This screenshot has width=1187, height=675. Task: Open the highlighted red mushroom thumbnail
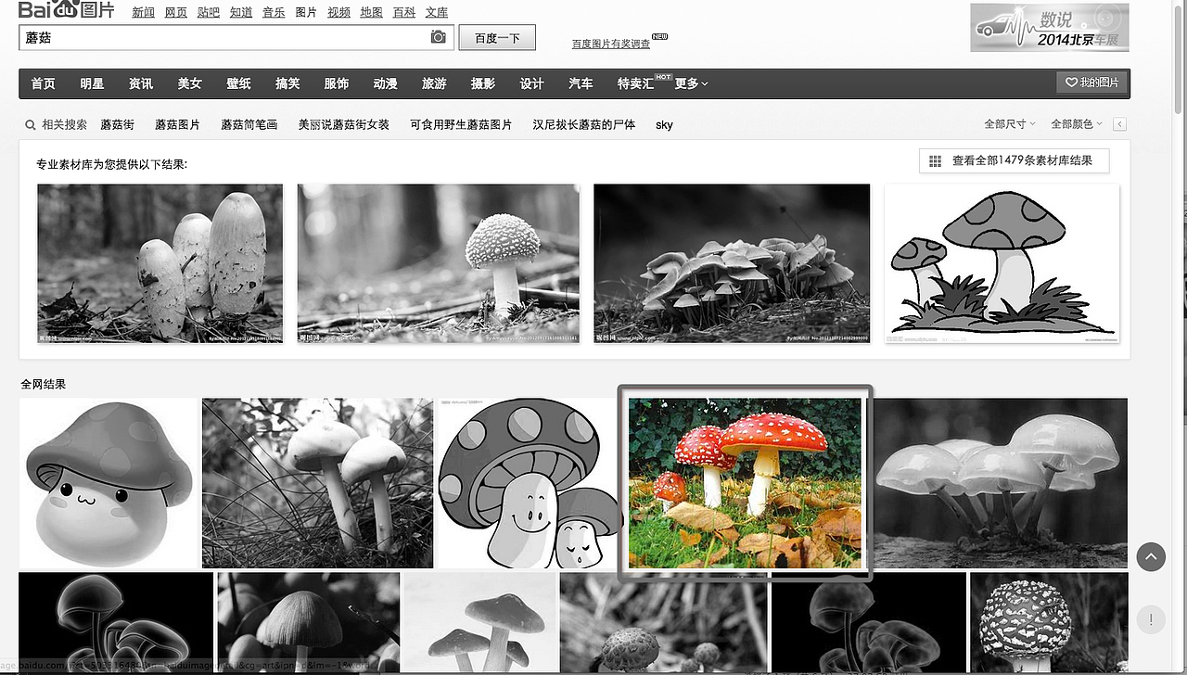click(x=746, y=481)
